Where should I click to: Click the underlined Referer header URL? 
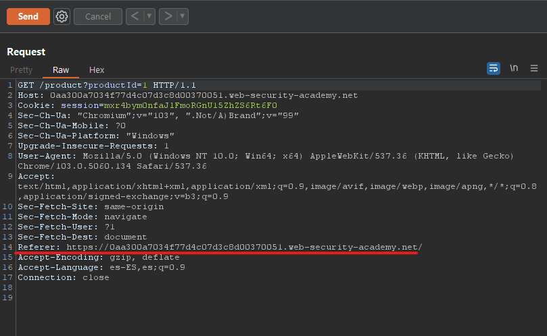coord(243,248)
